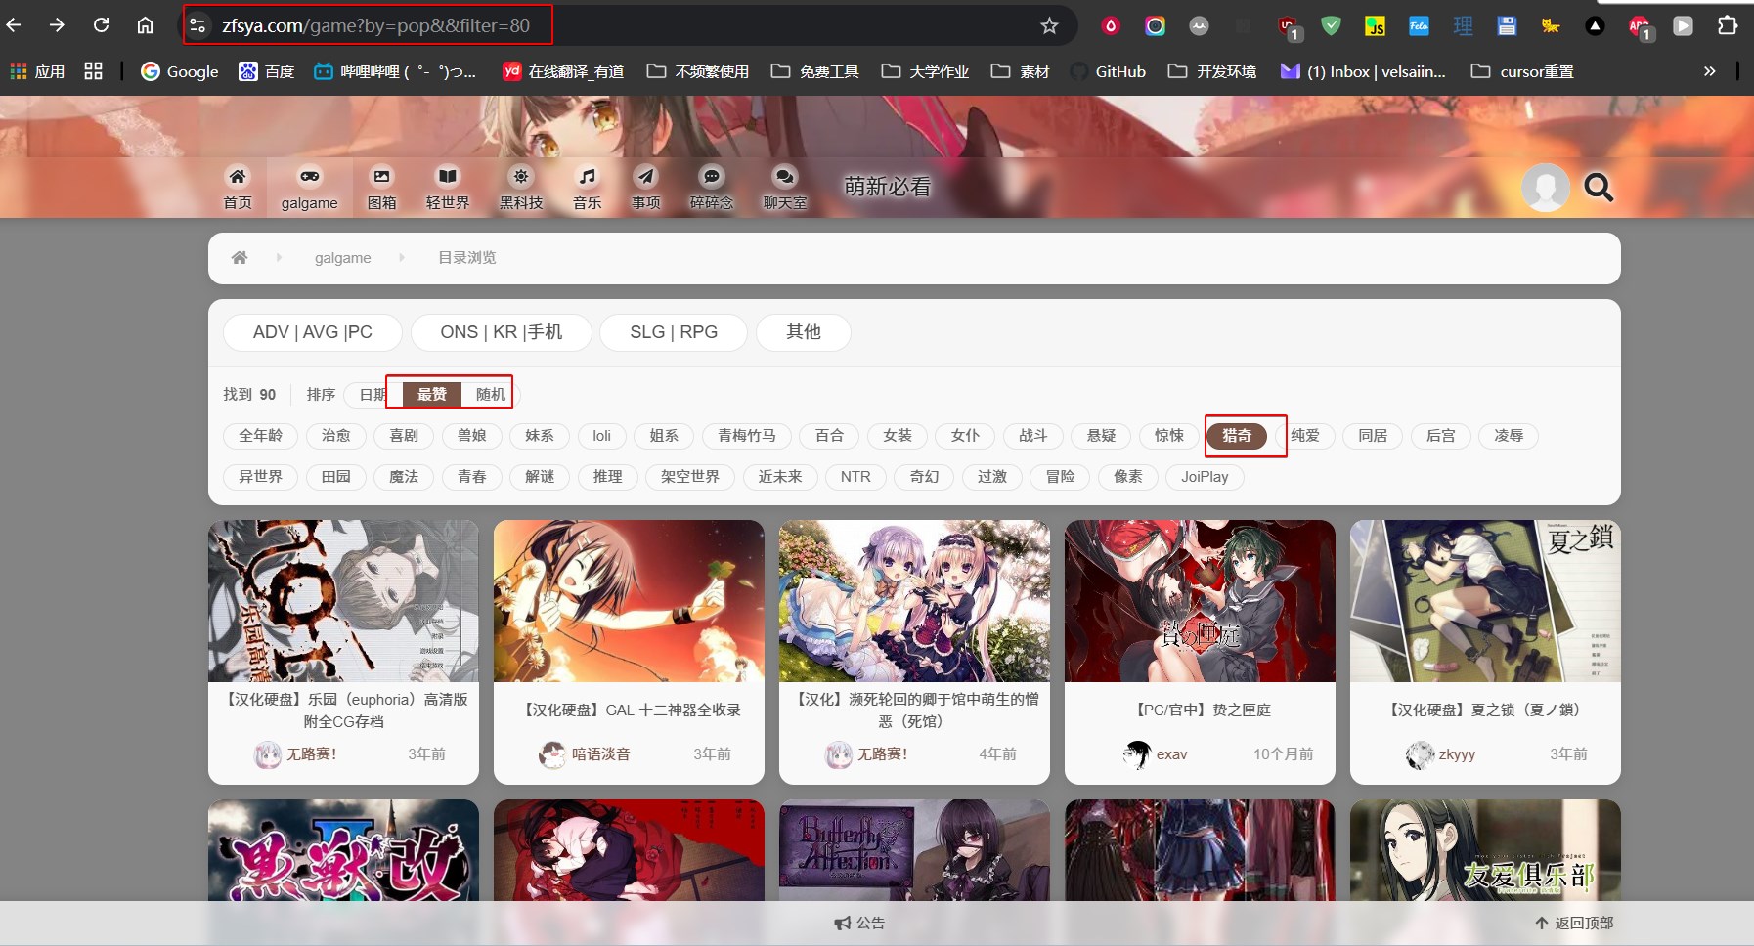Open the 夏之锁 game thumbnail
The height and width of the screenshot is (946, 1754).
coord(1485,600)
